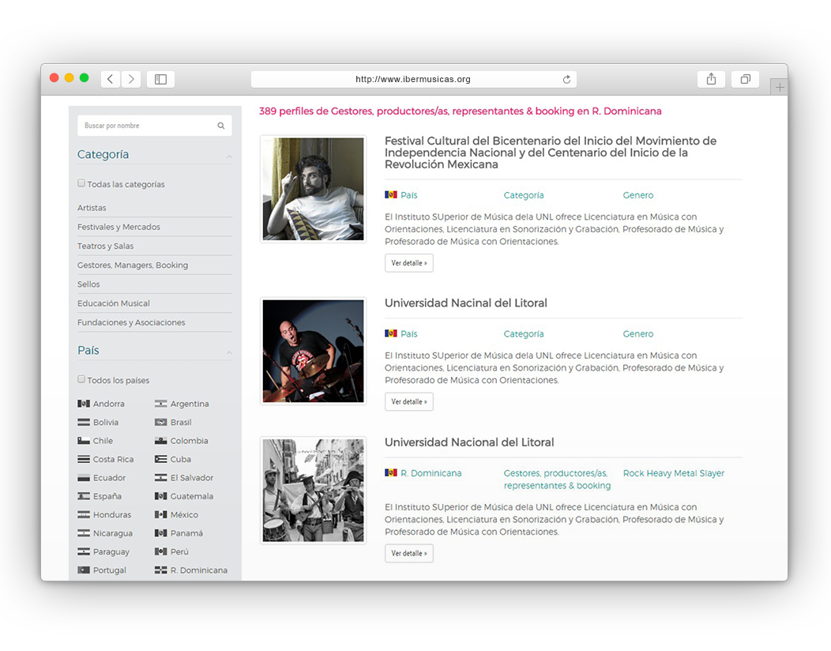Viewport: 831px width, 651px height.
Task: Open the street band black-and-white thumbnail
Action: [314, 491]
